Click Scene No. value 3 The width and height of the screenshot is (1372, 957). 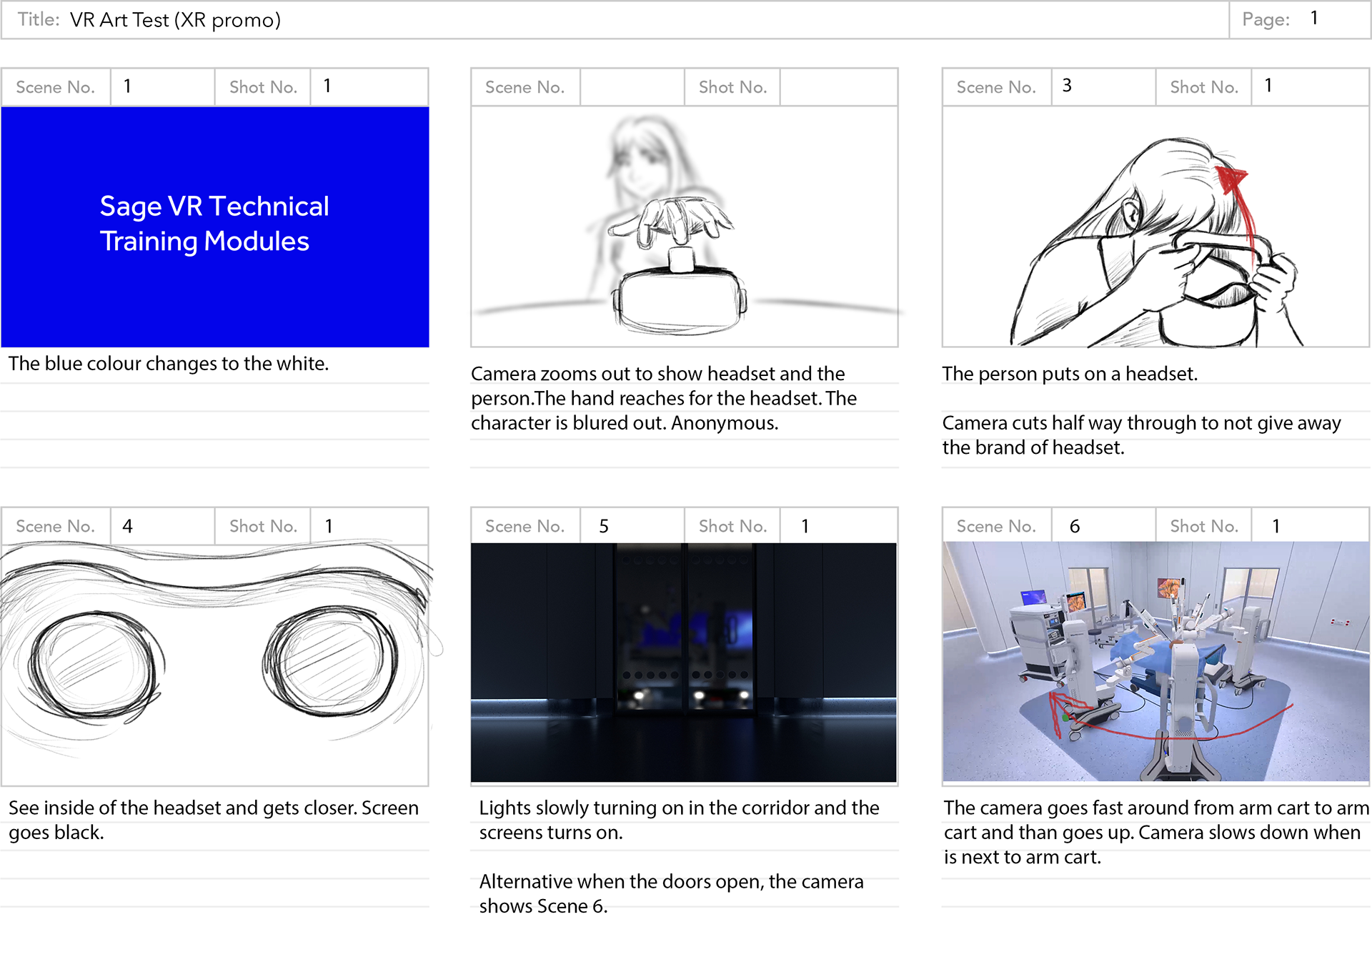point(1067,86)
